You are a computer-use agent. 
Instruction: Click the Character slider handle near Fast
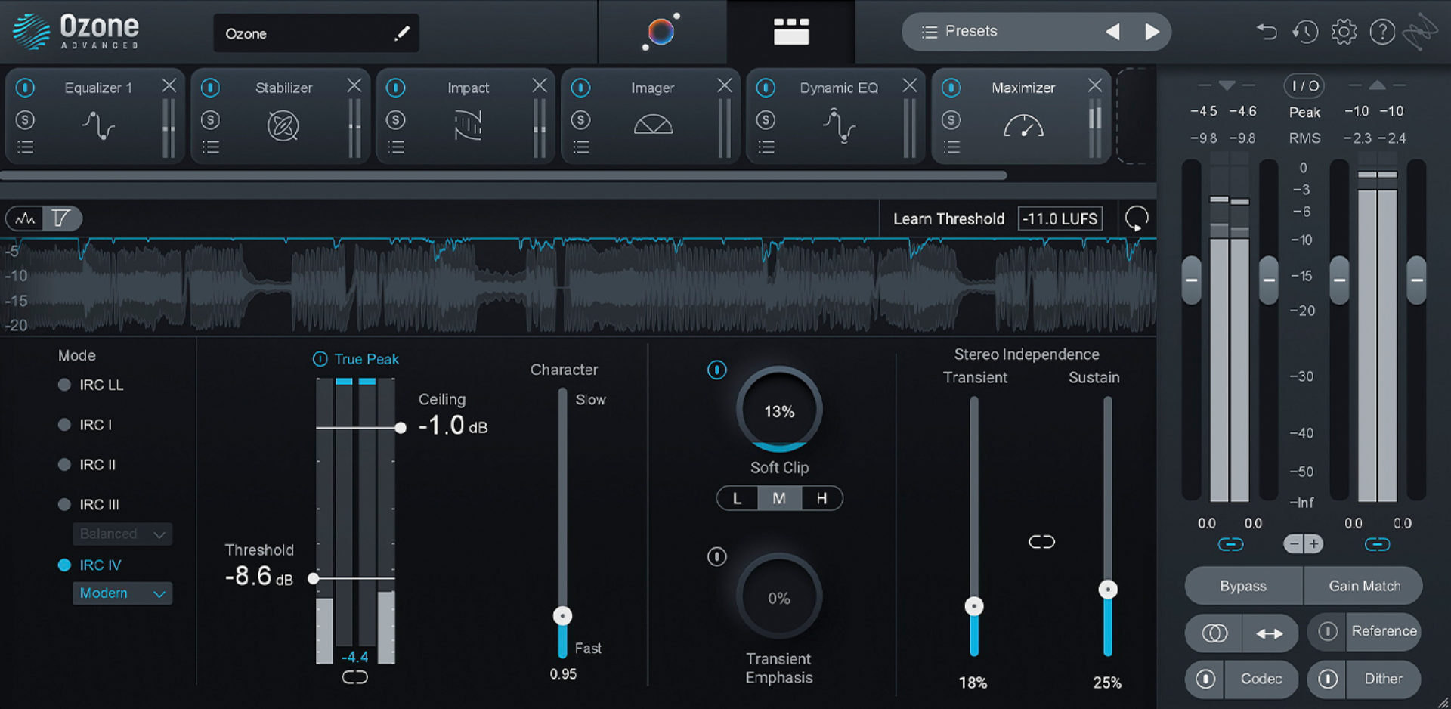pos(562,615)
